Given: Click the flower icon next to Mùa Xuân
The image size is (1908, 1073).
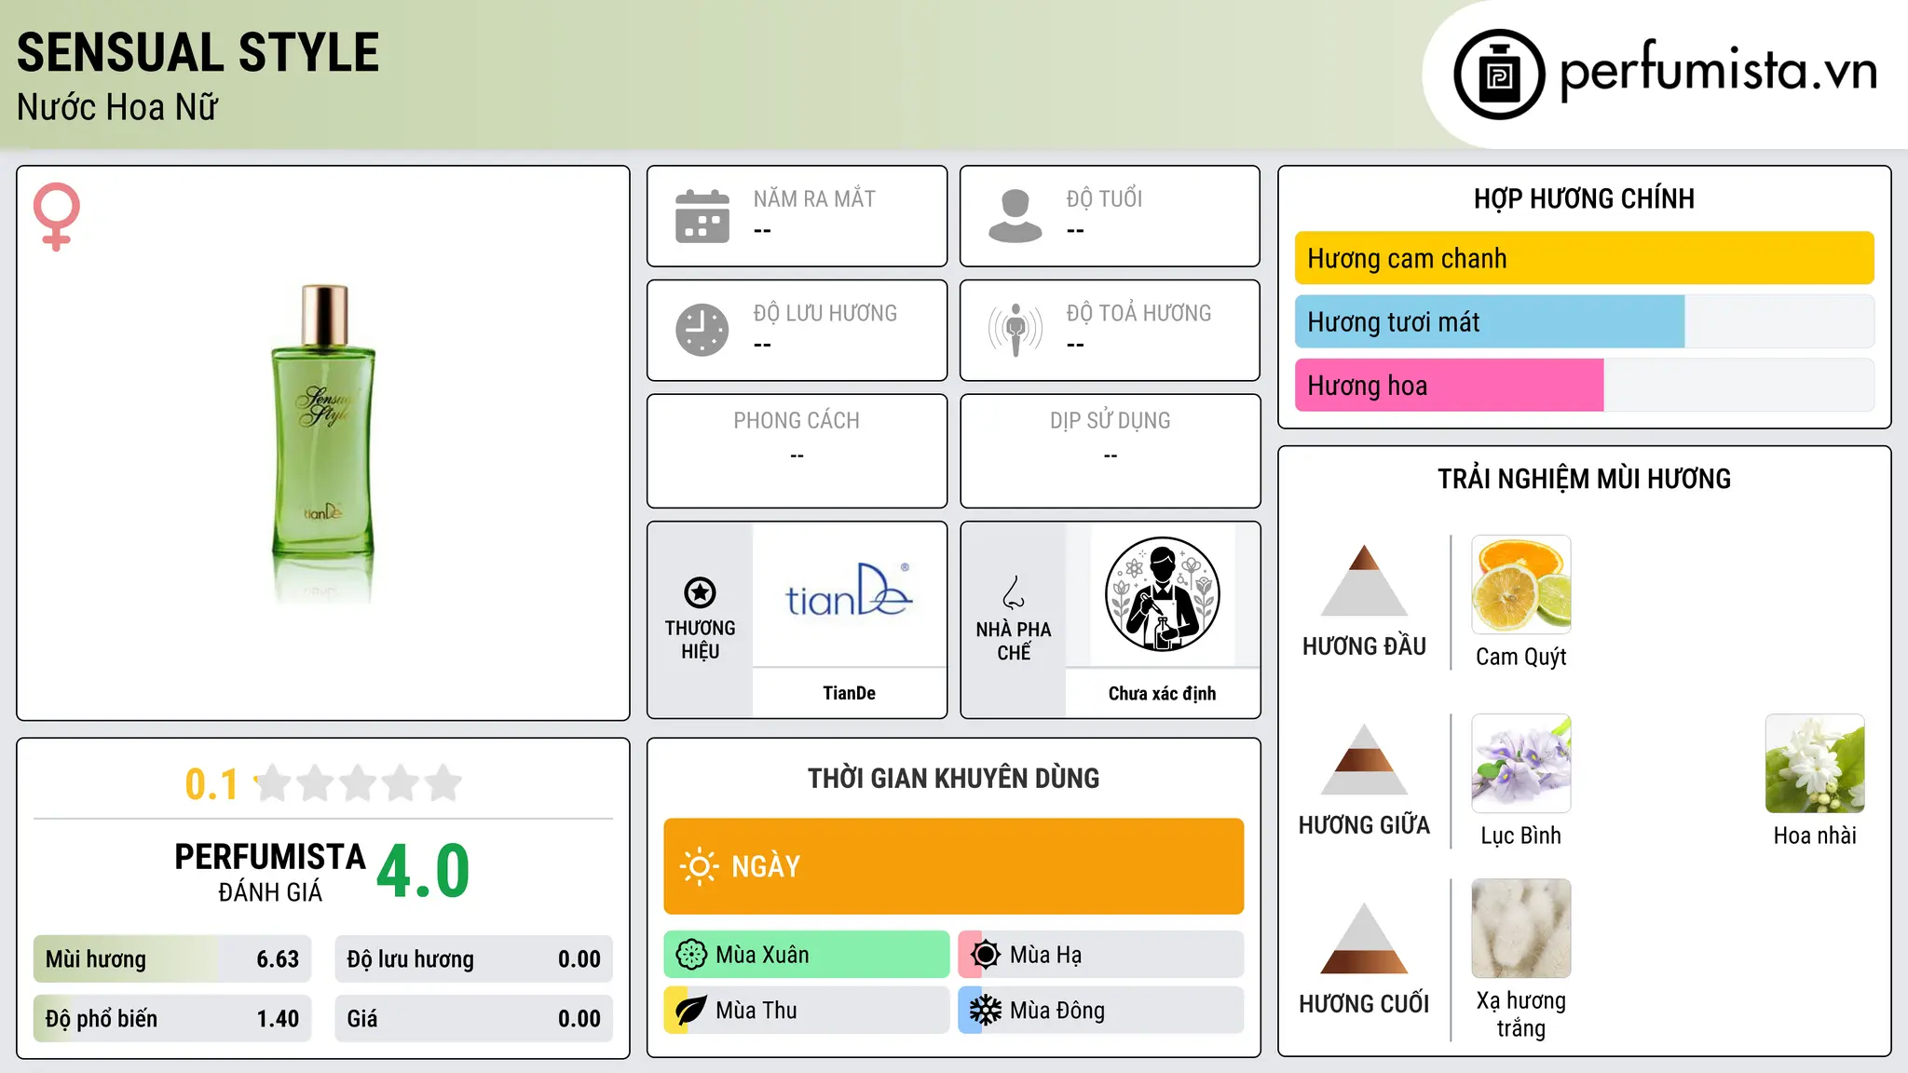Looking at the screenshot, I should tap(691, 955).
